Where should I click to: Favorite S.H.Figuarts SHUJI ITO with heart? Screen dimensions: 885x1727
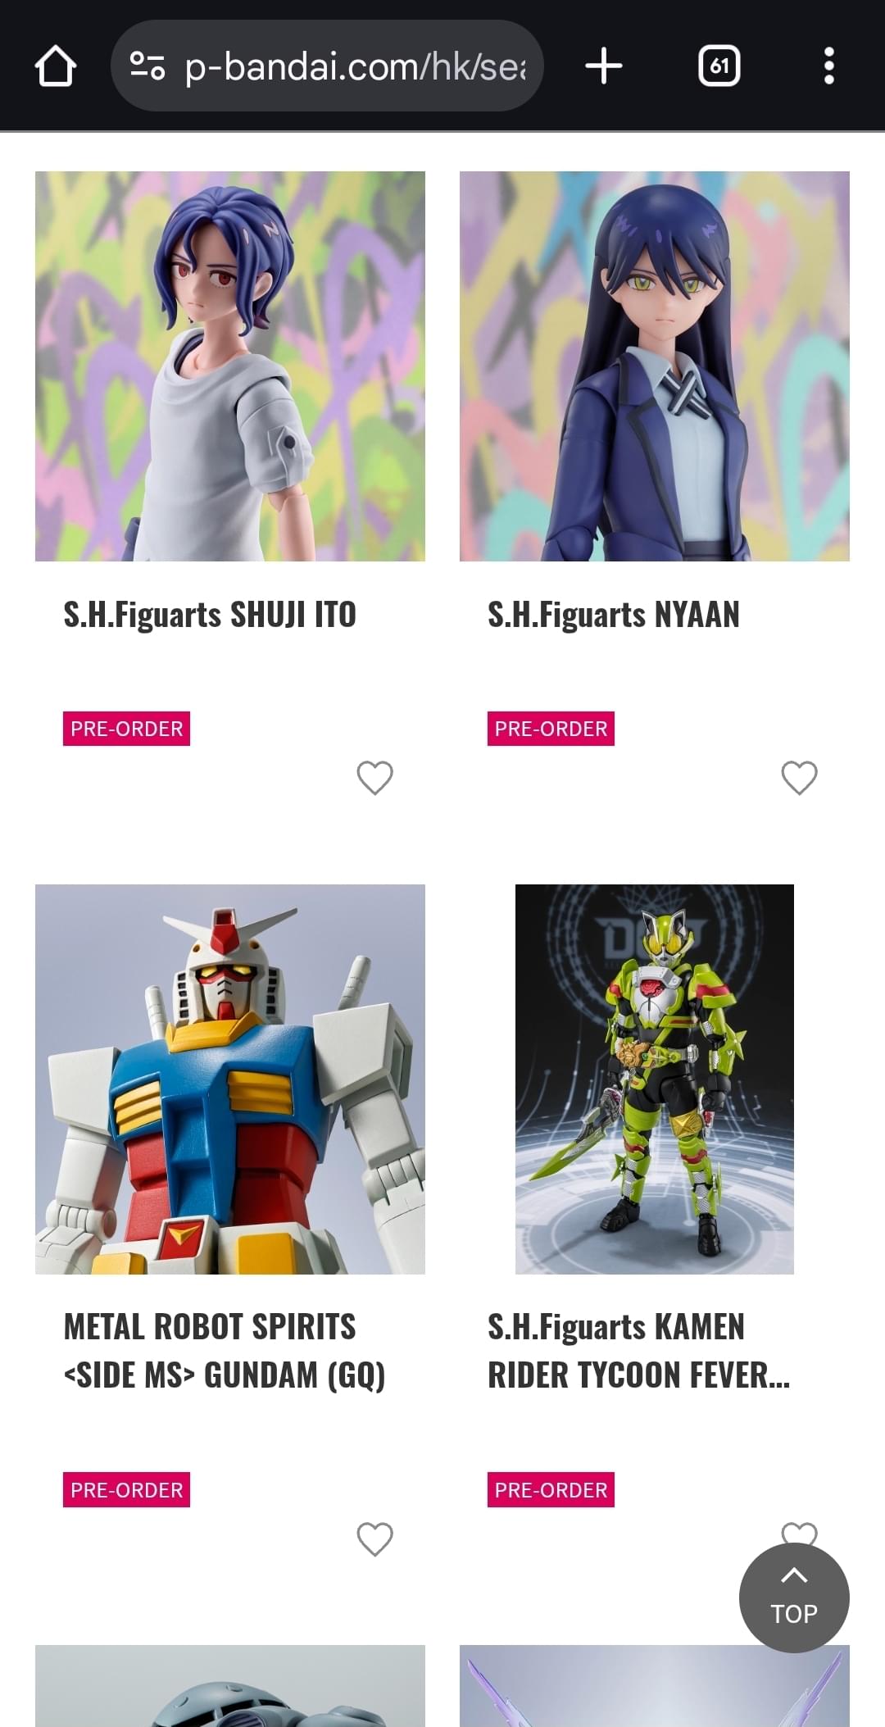[x=375, y=778]
